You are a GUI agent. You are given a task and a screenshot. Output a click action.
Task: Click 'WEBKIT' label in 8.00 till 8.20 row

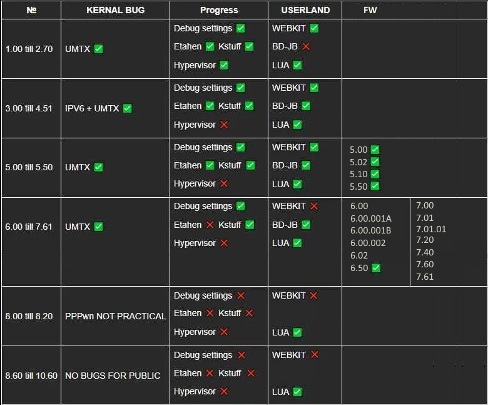289,295
